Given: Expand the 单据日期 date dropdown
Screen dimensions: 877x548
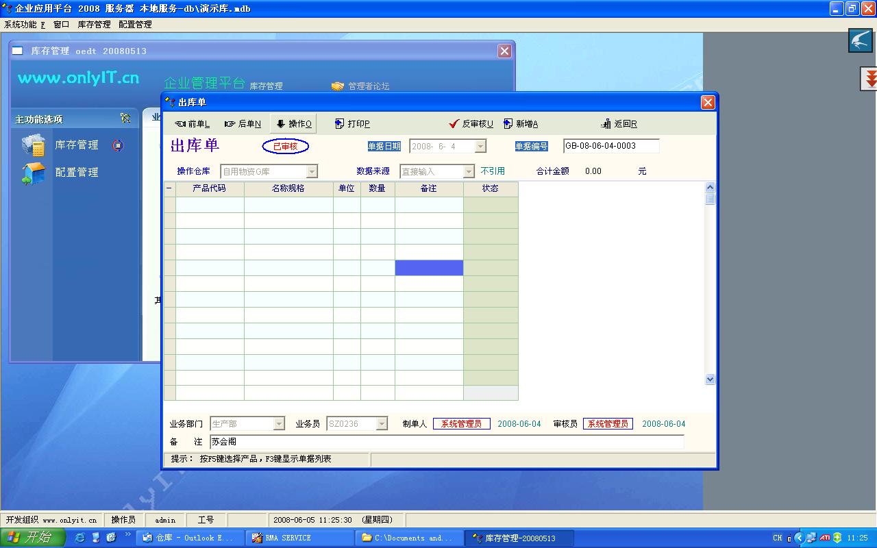Looking at the screenshot, I should point(480,147).
